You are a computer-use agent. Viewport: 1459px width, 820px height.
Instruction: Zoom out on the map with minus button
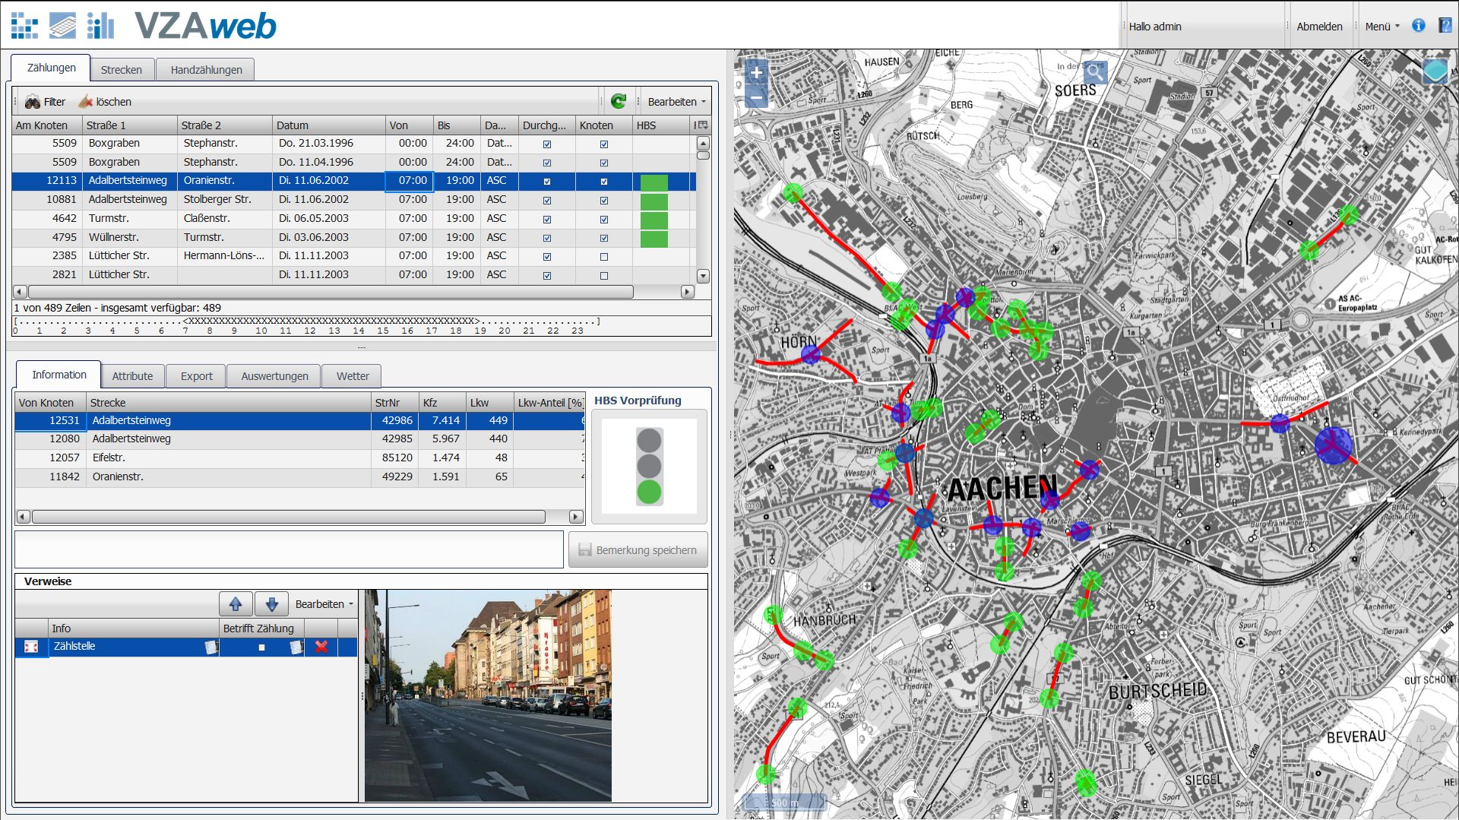coord(756,97)
